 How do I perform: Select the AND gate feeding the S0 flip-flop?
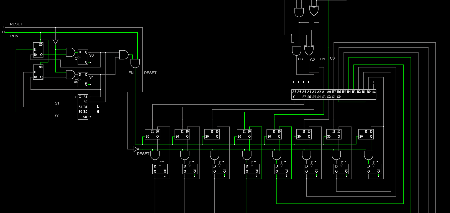coord(70,52)
